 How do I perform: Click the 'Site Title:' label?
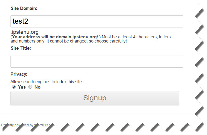click(x=21, y=48)
